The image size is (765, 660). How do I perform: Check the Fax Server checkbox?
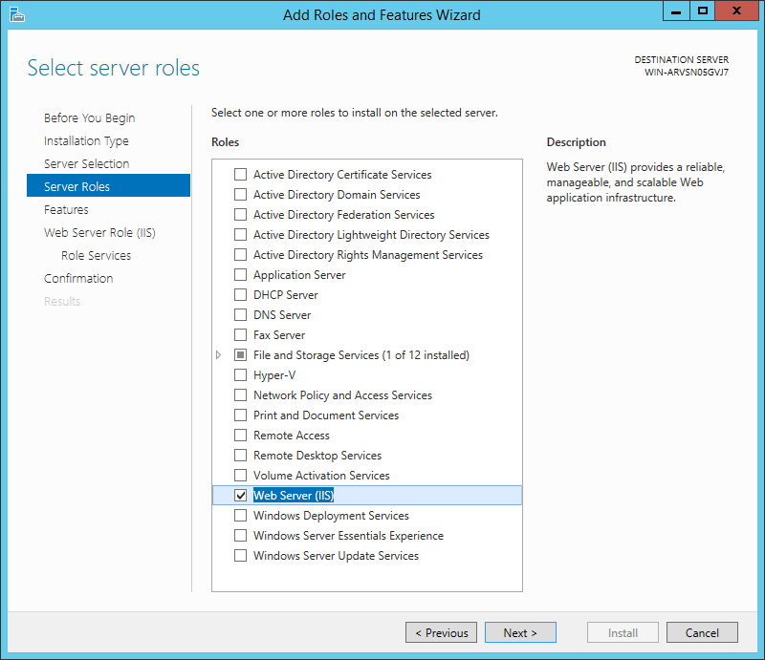[240, 334]
